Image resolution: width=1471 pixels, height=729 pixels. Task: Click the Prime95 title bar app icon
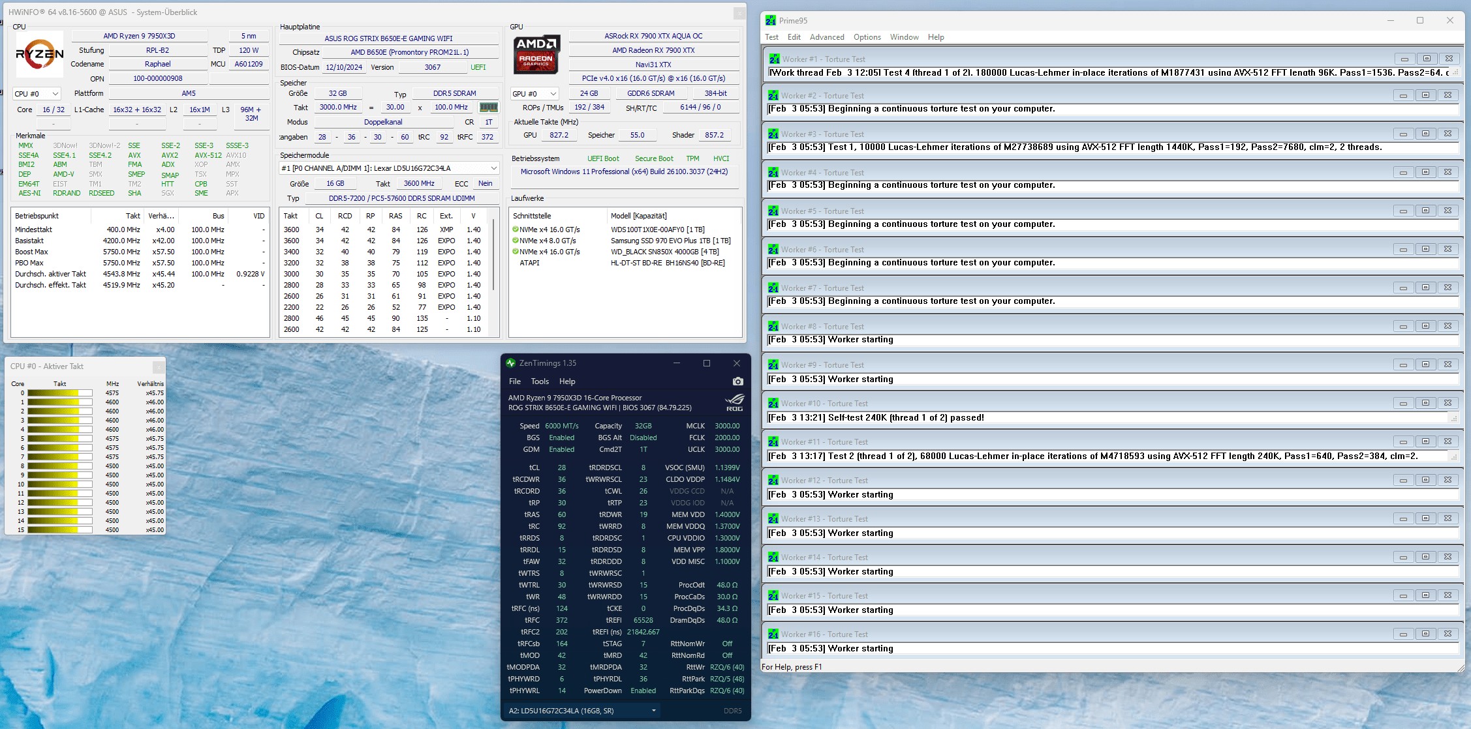(x=771, y=20)
